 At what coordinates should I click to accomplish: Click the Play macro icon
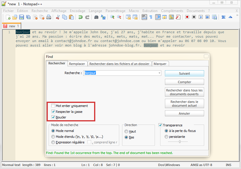[x=201, y=17]
